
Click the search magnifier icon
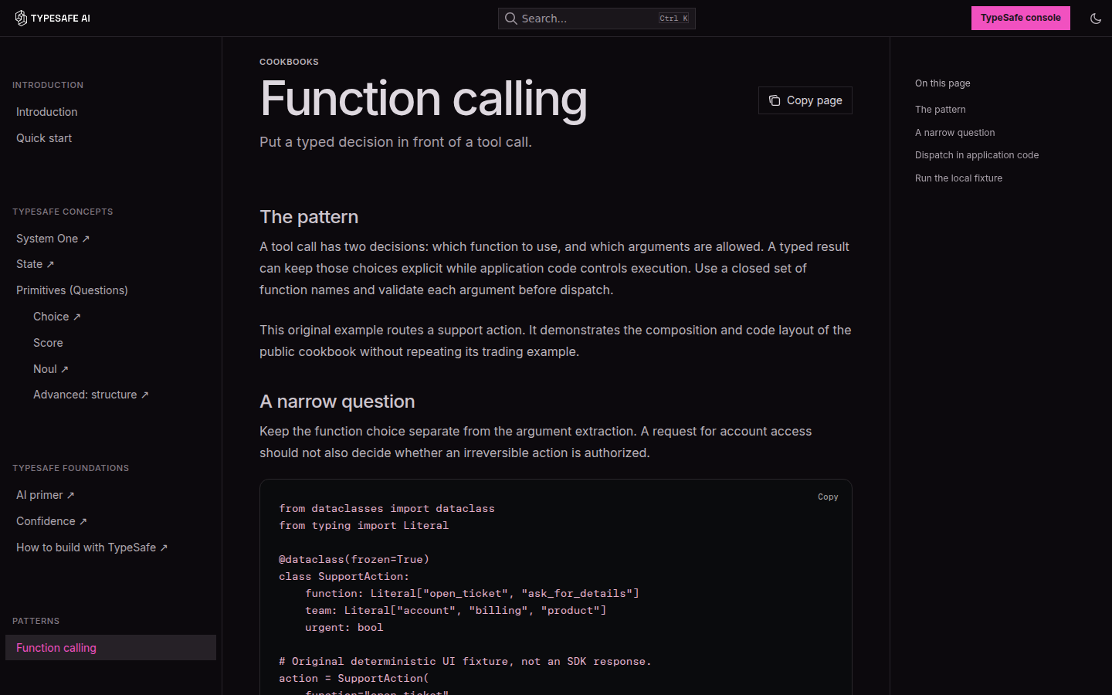[x=510, y=19]
